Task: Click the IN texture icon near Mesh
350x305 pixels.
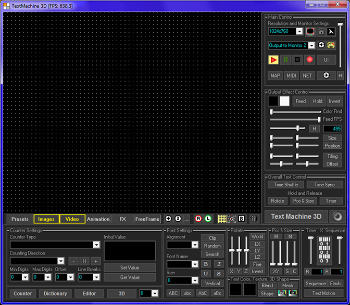Action: tap(293, 293)
